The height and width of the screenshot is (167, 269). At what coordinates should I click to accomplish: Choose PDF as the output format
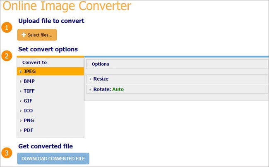click(50, 130)
